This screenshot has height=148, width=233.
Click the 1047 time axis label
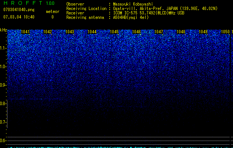point(159,32)
